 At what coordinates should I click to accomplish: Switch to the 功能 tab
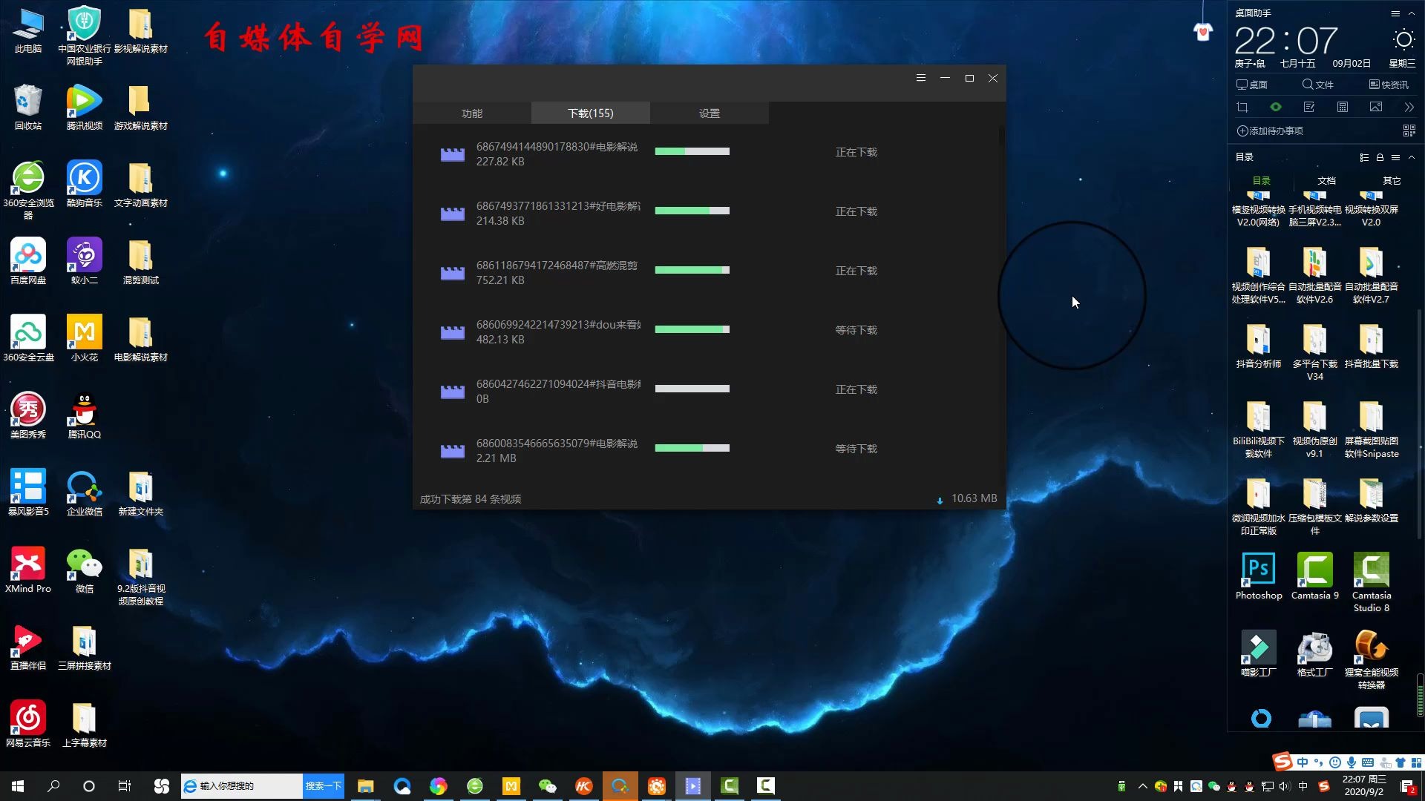tap(471, 113)
